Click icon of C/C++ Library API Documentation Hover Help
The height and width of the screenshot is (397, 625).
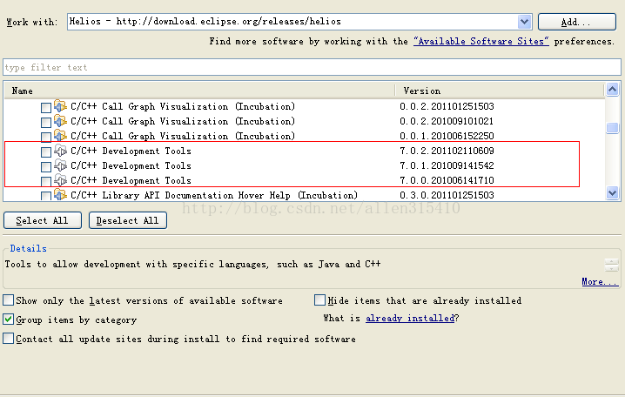click(60, 195)
